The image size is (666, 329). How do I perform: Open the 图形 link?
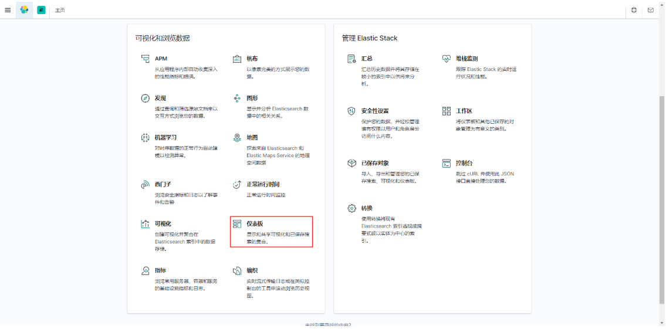coord(252,98)
